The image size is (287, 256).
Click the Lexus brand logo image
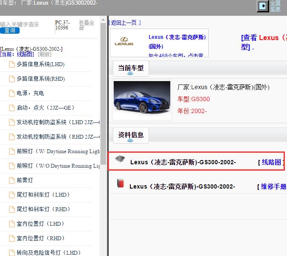[x=124, y=41]
